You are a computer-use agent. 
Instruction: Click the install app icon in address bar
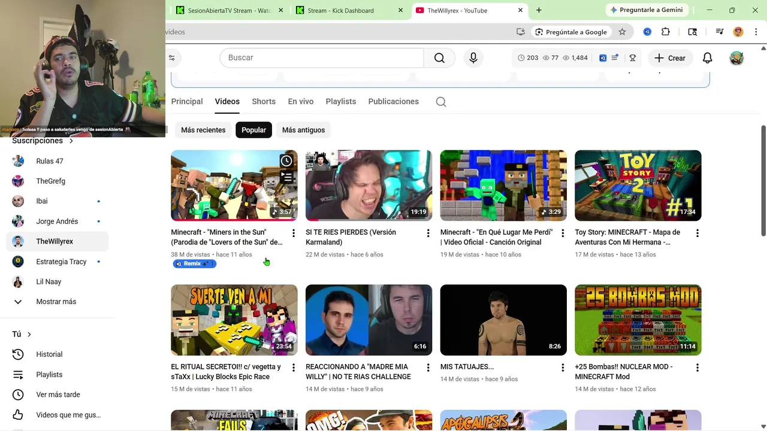(521, 32)
